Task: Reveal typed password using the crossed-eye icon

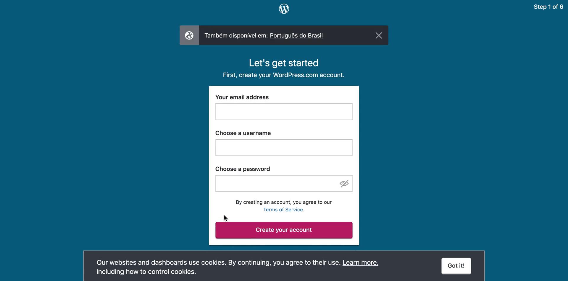Action: coord(344,183)
